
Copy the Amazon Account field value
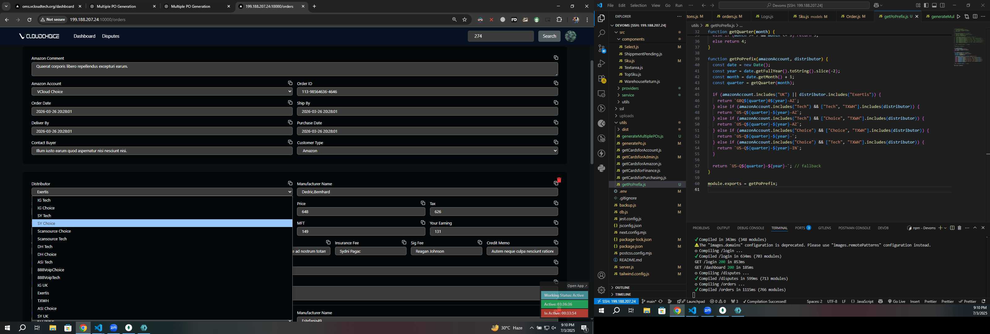click(290, 83)
